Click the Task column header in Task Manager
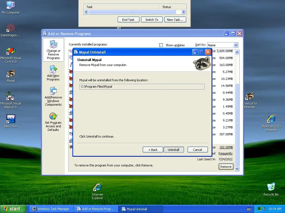The image size is (285, 213). (122, 7)
